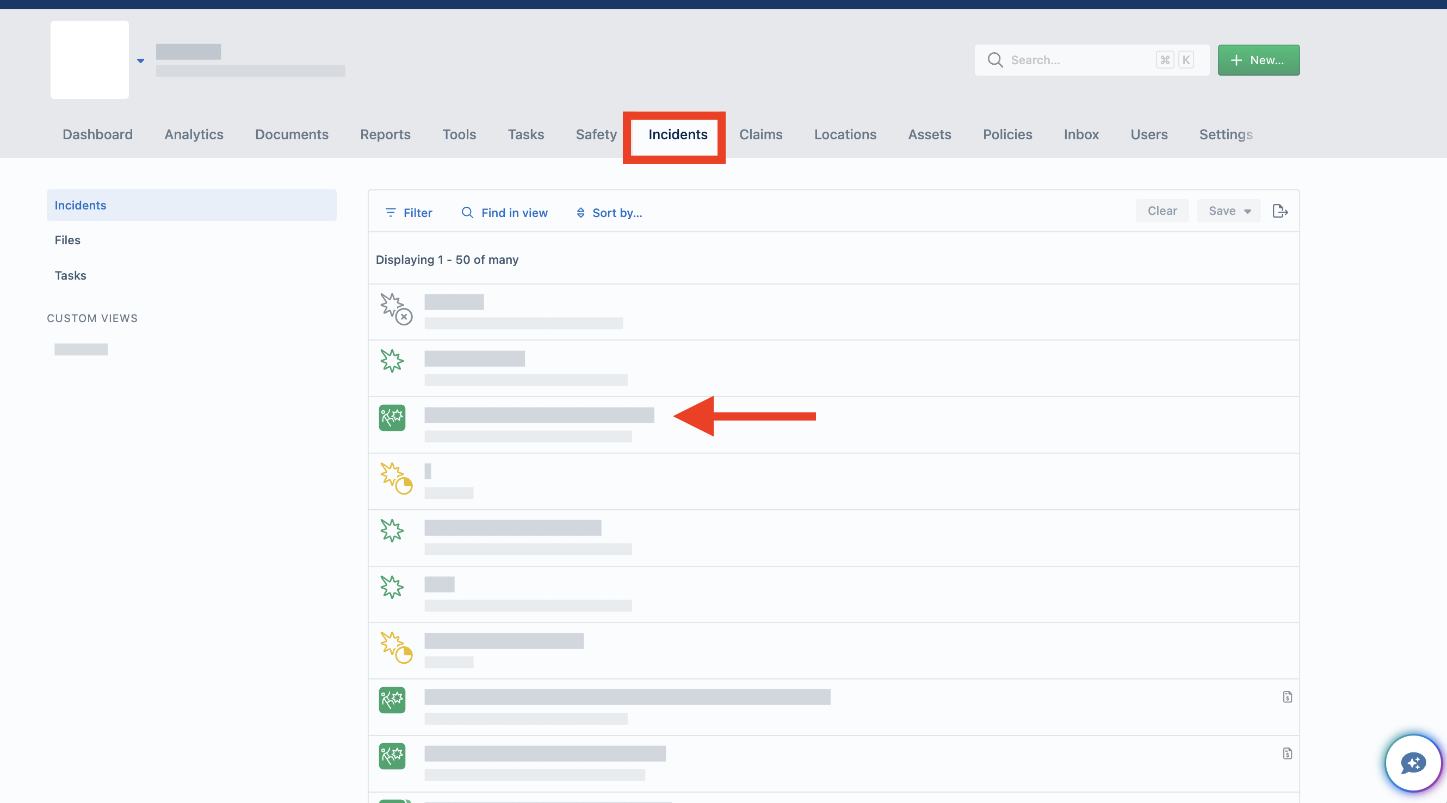Screen dimensions: 1447x803
Task: Click the solid green incident icon in eighth row
Action: [392, 700]
